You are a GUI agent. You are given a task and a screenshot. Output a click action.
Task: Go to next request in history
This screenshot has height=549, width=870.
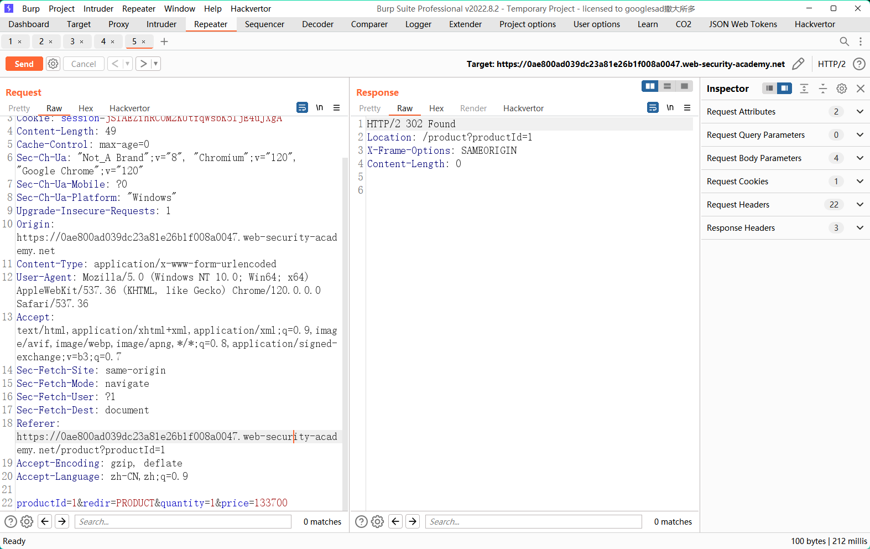[x=144, y=64]
